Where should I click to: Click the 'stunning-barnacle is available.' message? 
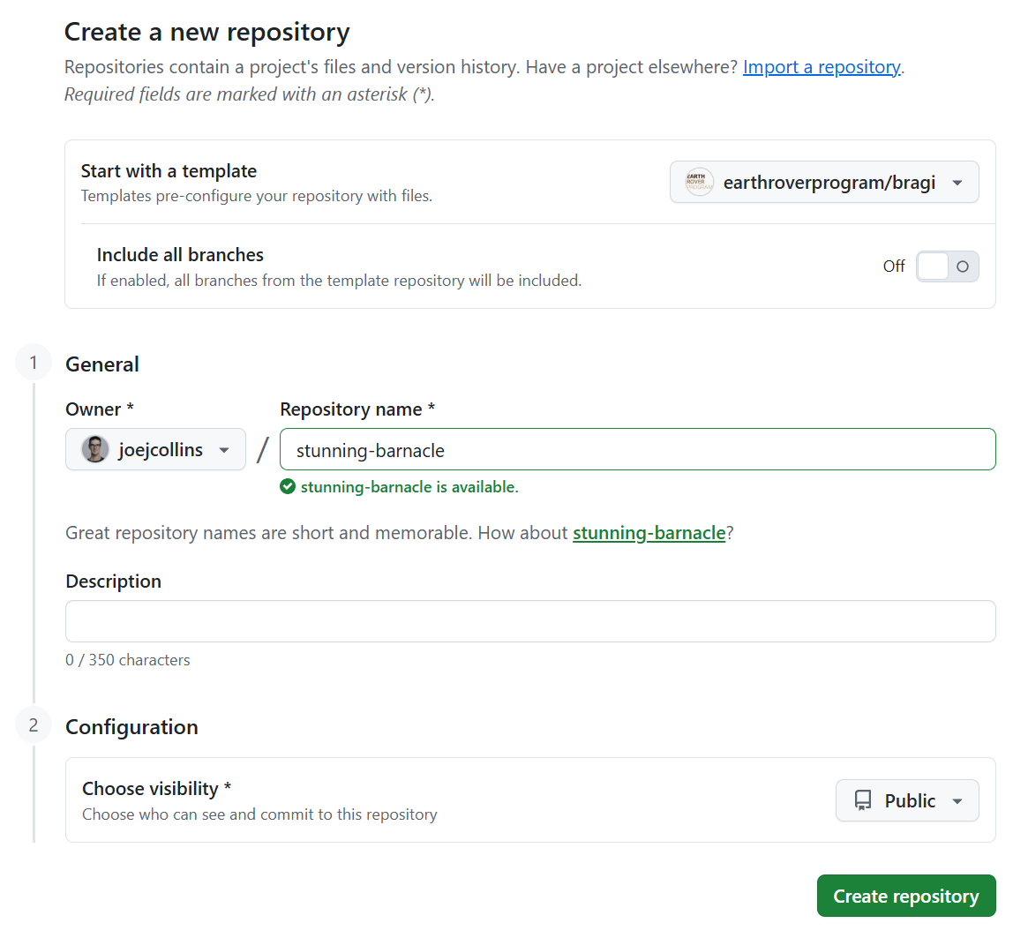409,487
